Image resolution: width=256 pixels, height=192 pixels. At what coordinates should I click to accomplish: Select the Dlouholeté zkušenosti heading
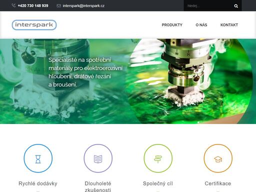(x=98, y=186)
